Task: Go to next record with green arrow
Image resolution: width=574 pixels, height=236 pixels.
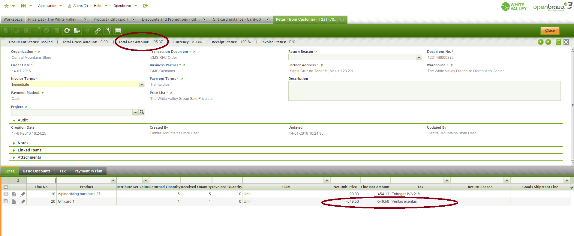Action: (x=548, y=42)
